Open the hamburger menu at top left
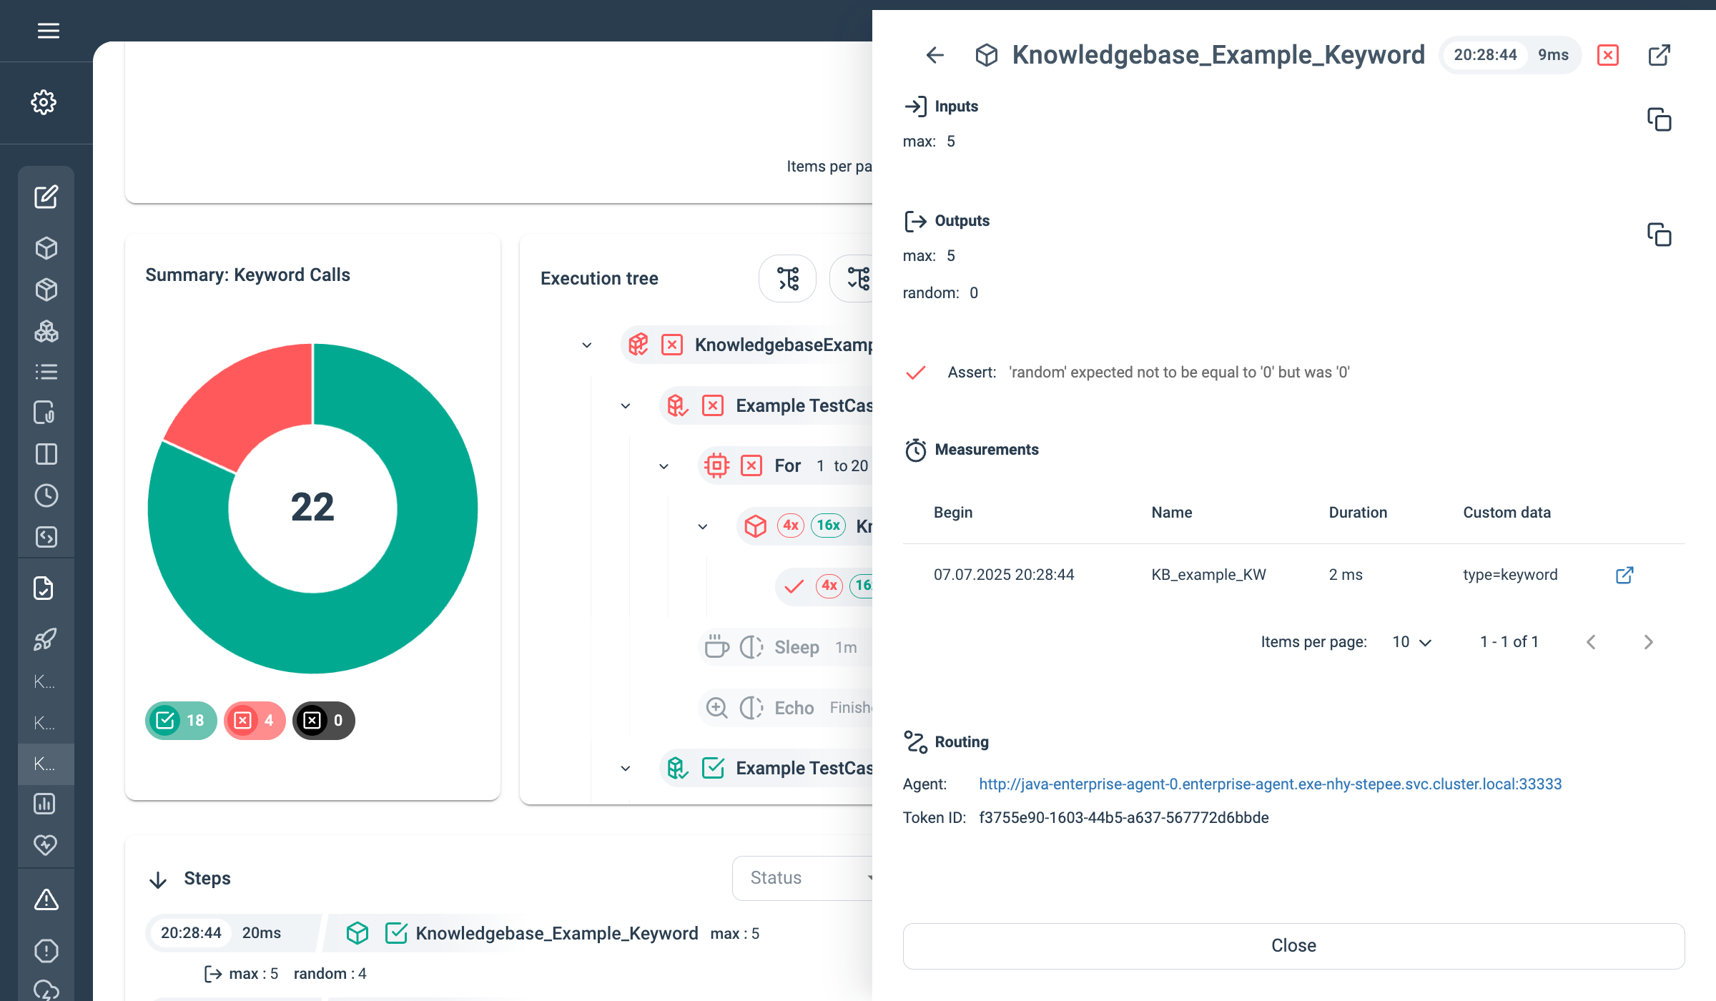Screen dimensions: 1716x1001 click(48, 31)
